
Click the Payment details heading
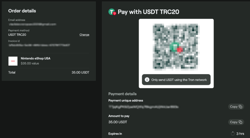[x=123, y=94]
